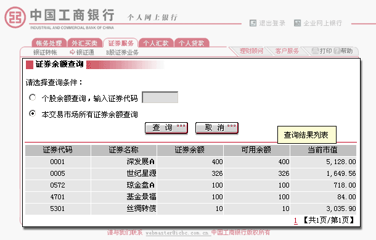Screen dimensions: 376x240
Task: Click the ICBC circular logo
Action: click(15, 17)
